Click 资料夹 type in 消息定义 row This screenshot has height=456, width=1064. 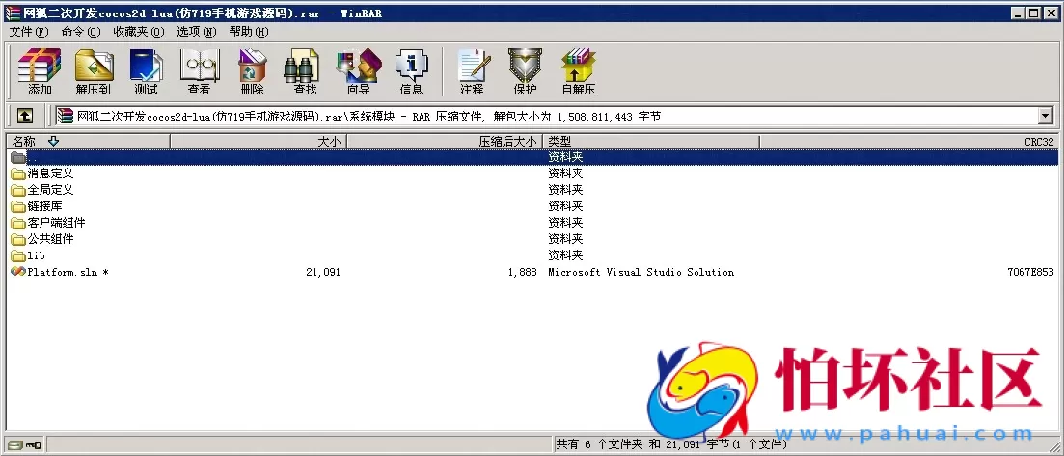[565, 174]
